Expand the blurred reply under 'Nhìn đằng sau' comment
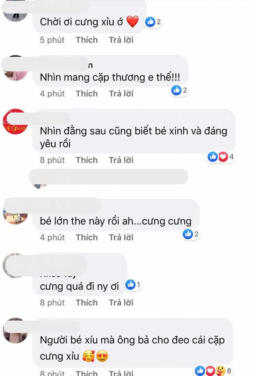This screenshot has width=255, height=376. click(x=109, y=177)
